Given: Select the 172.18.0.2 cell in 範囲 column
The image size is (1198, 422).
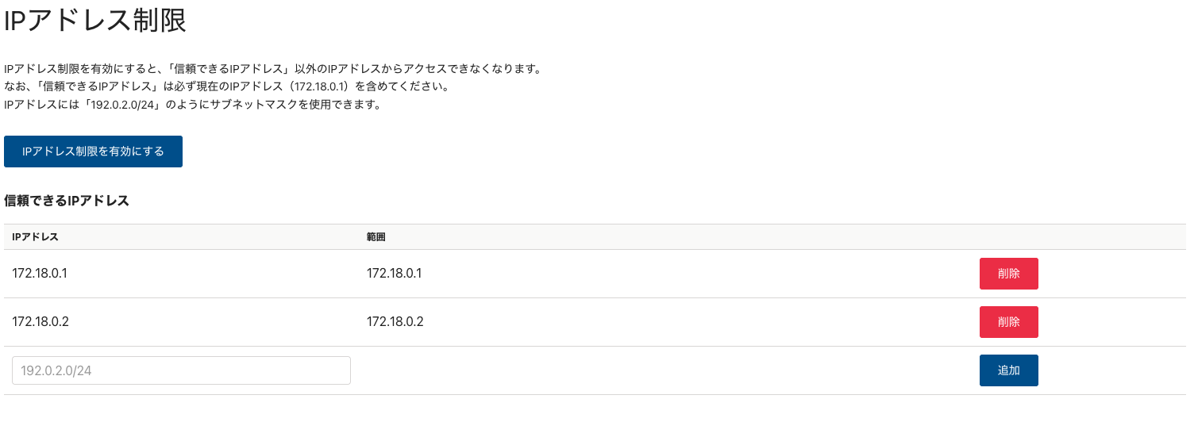Looking at the screenshot, I should (x=395, y=322).
